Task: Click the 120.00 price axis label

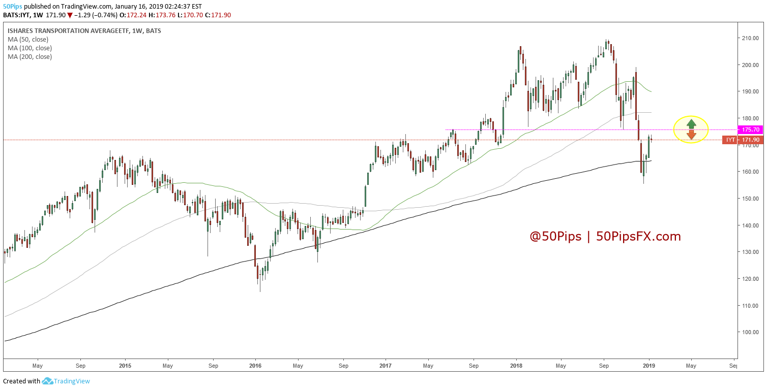Action: pos(751,279)
